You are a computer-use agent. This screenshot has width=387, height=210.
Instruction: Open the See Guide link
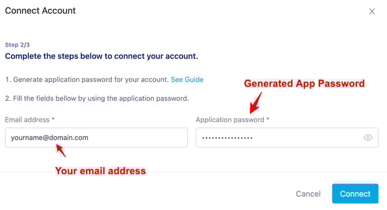(187, 80)
